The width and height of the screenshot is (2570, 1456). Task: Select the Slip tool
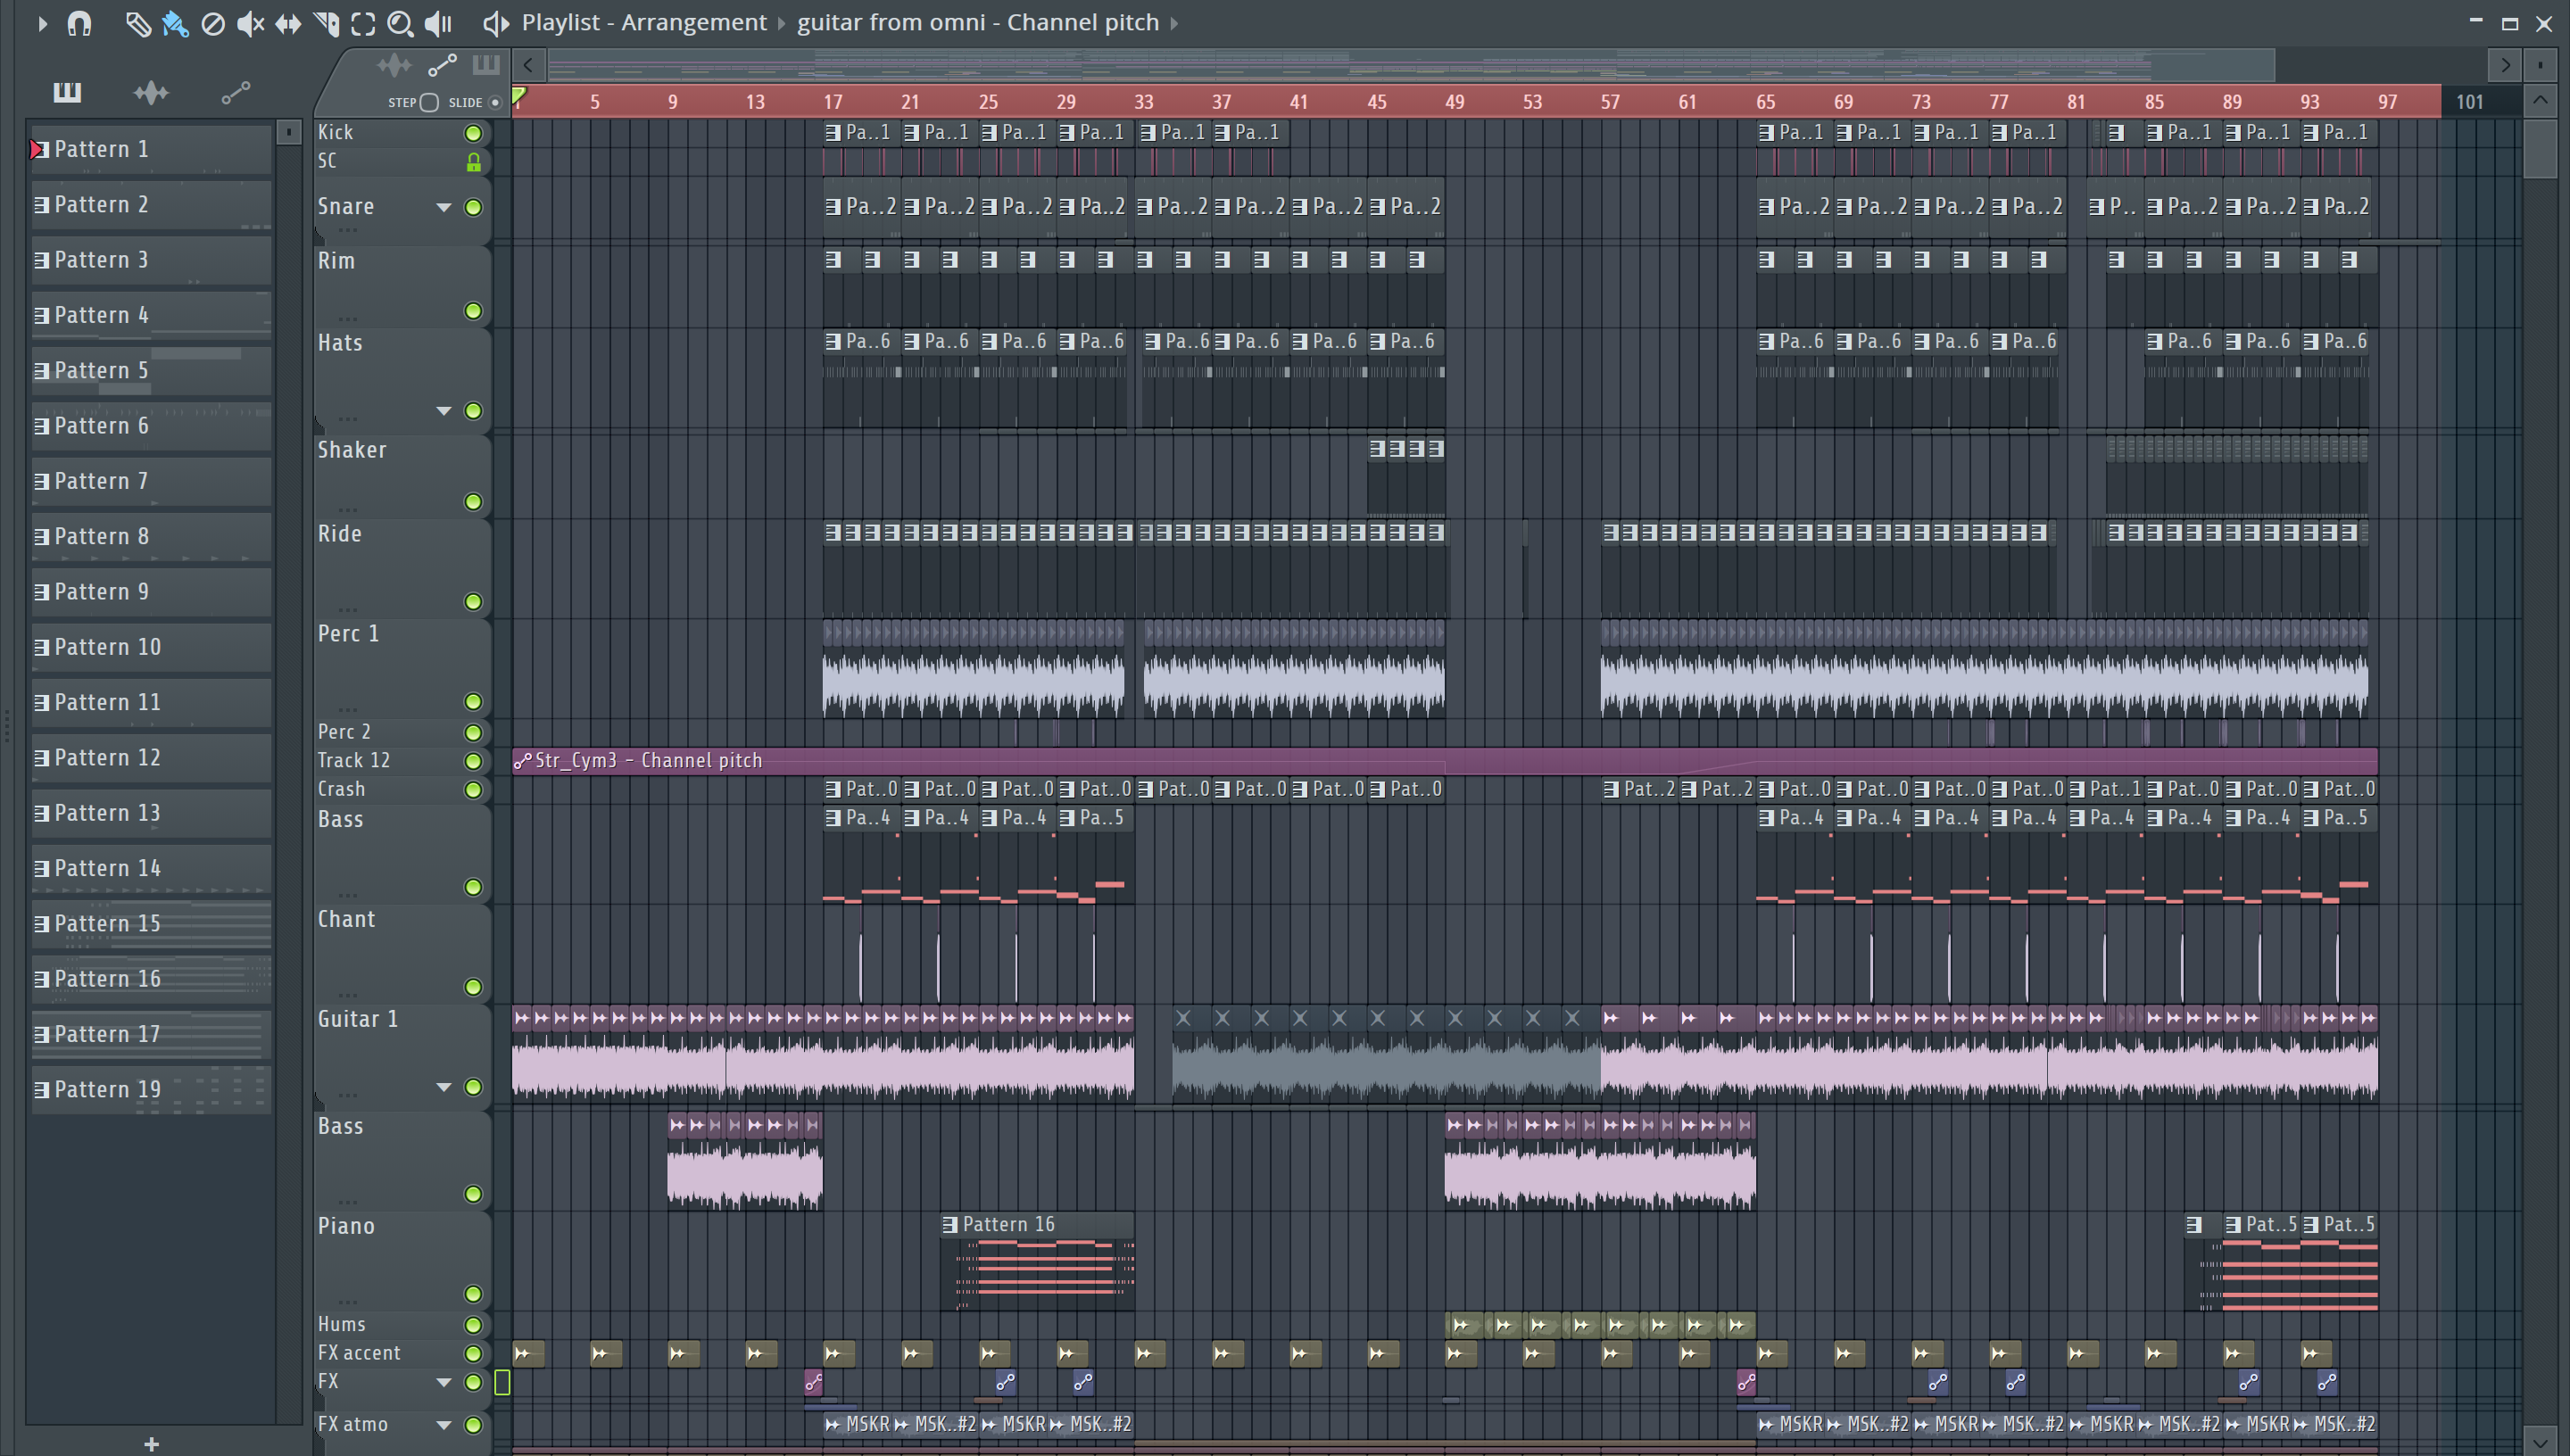pyautogui.click(x=288, y=23)
